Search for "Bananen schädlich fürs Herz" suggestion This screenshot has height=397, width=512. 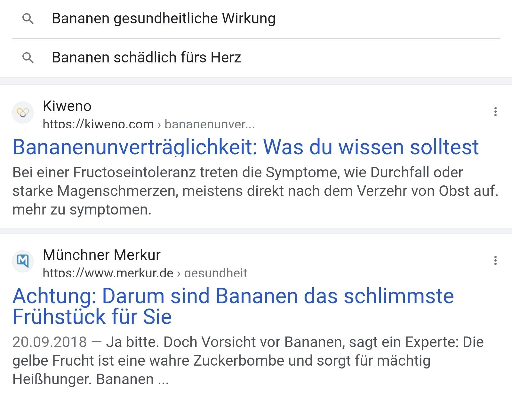click(146, 58)
